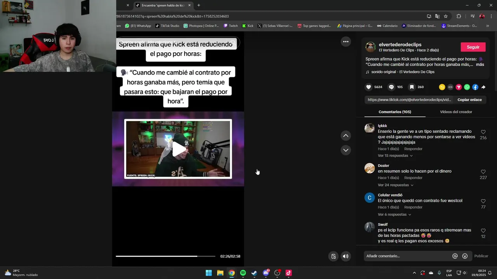Open more share options arrow
Viewport: 497px width, 279px height.
coord(483,87)
